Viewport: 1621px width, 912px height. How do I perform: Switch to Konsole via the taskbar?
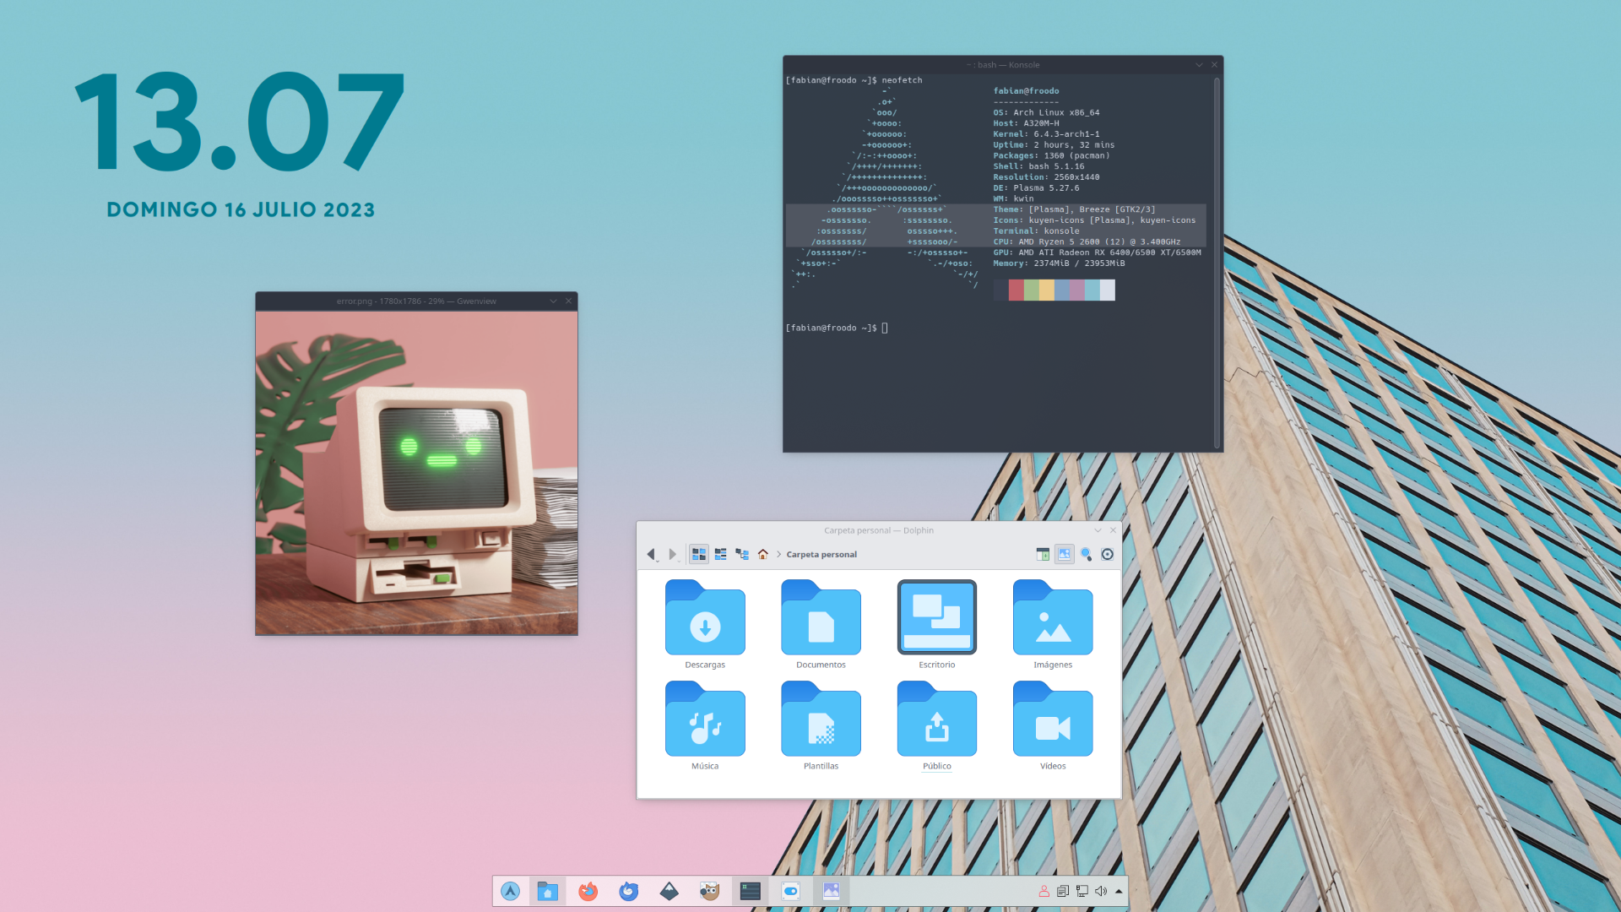751,891
